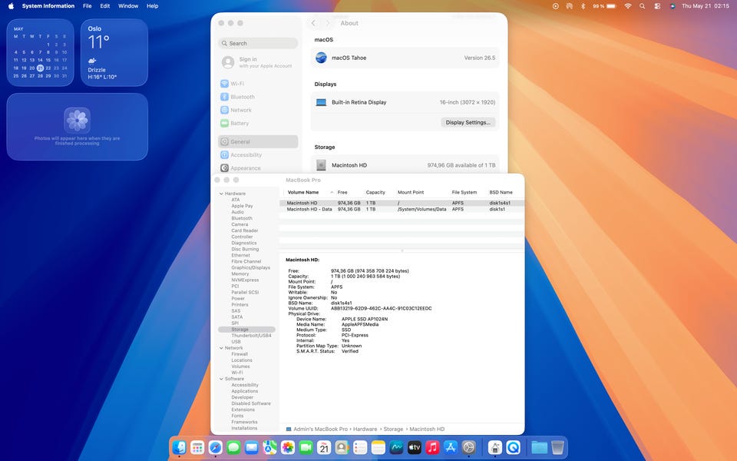Launch Apple TV from the Dock
This screenshot has height=461, width=737.
click(414, 447)
